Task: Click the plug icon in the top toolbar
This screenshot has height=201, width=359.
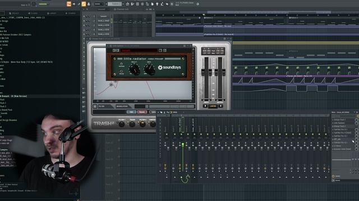Action: click(x=157, y=4)
